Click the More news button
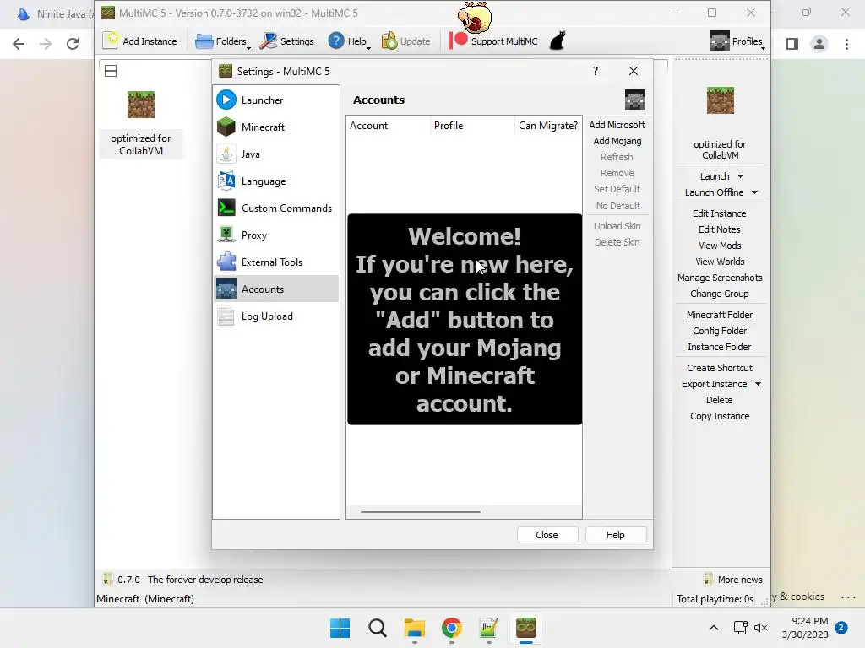 (733, 580)
